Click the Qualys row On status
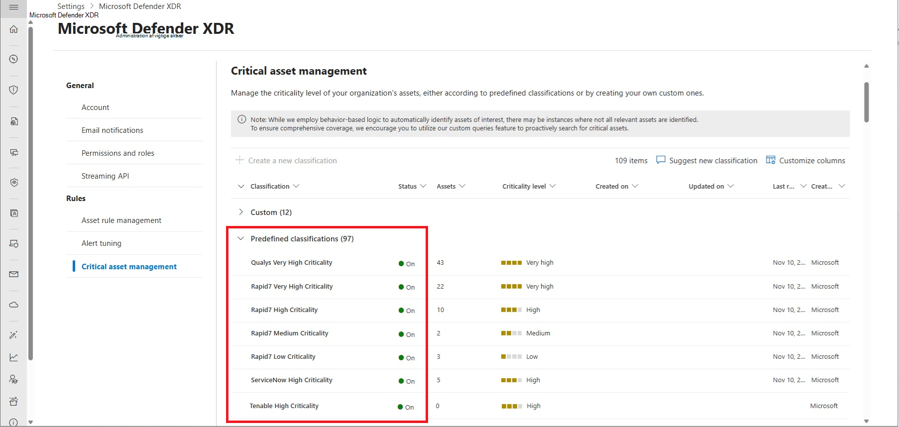 coord(407,264)
